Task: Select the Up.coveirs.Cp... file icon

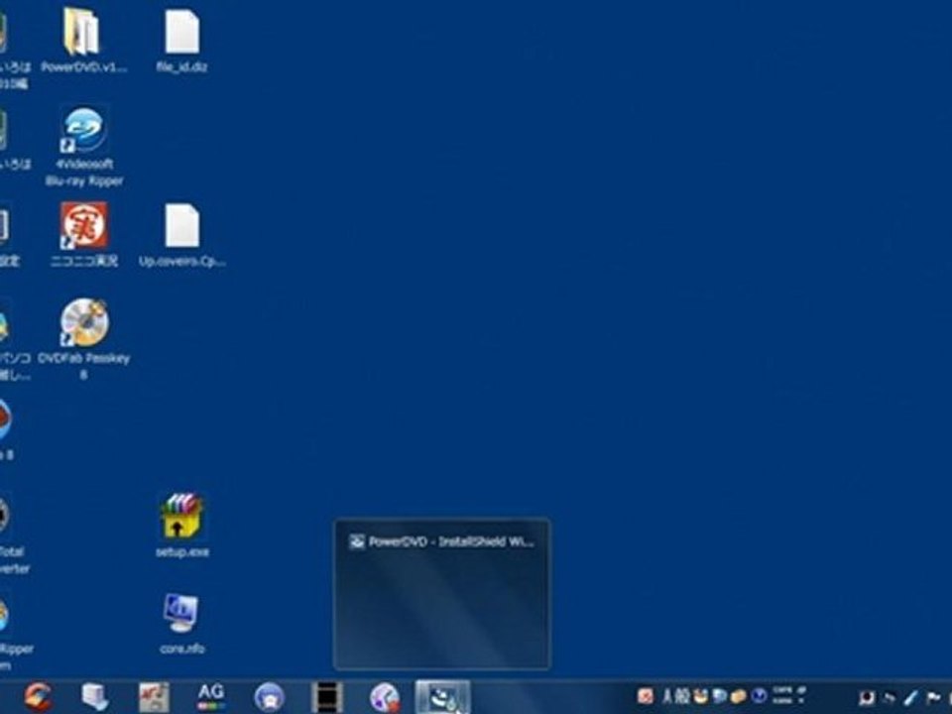Action: pos(182,236)
